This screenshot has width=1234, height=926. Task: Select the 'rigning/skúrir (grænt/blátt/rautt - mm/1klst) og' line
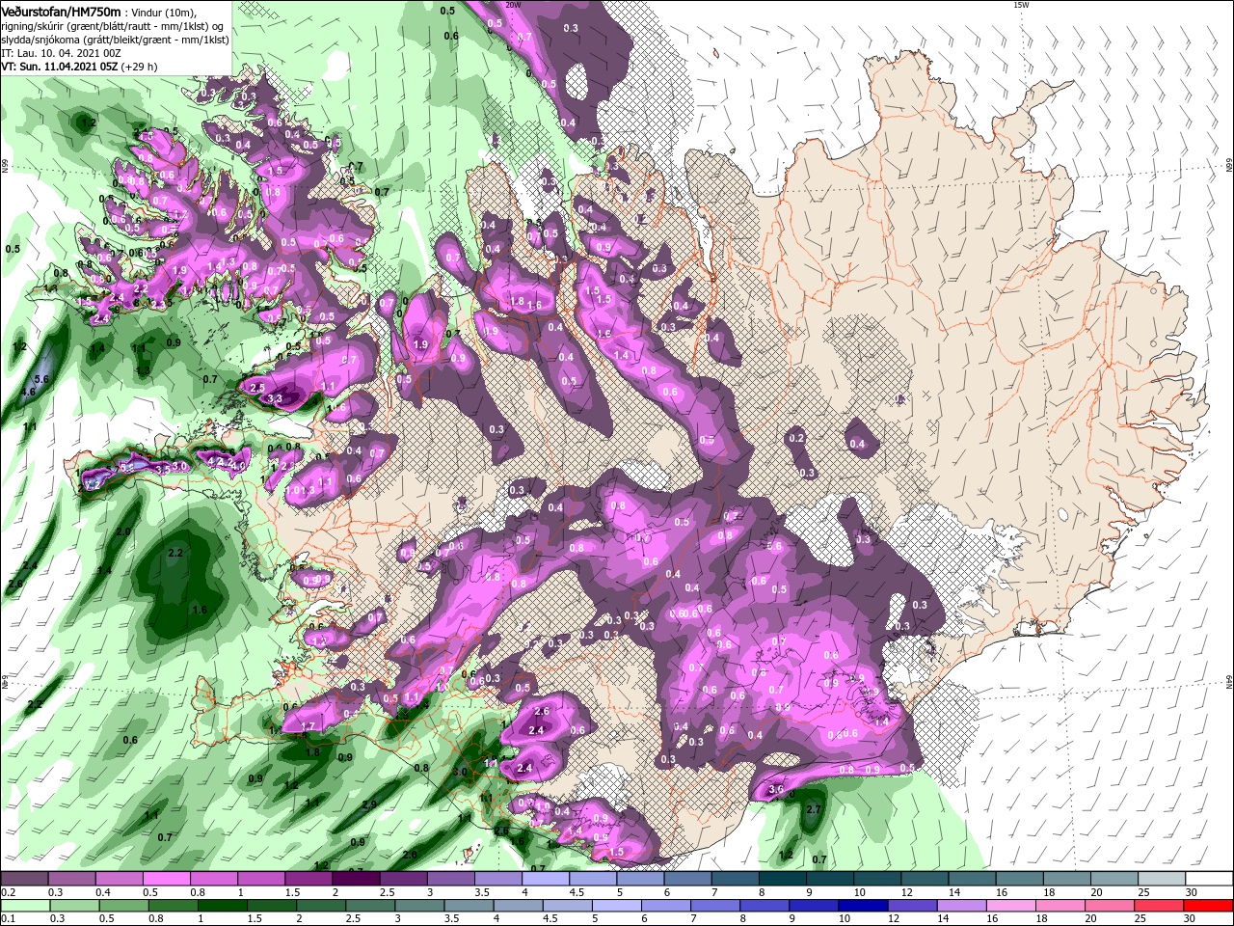pos(112,25)
